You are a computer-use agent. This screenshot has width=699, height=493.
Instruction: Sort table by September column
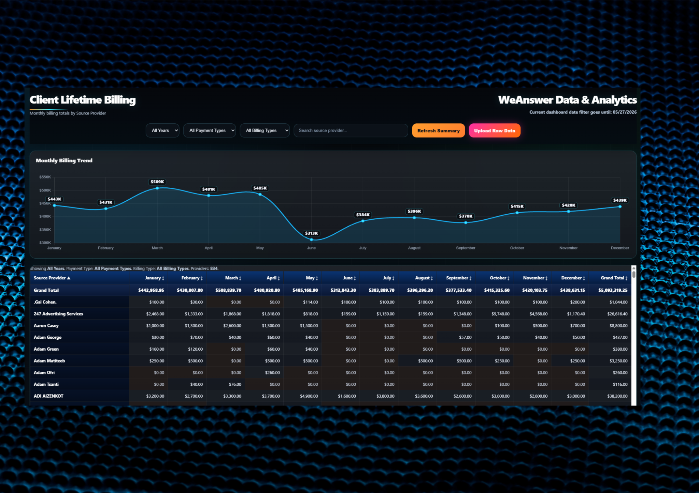459,278
